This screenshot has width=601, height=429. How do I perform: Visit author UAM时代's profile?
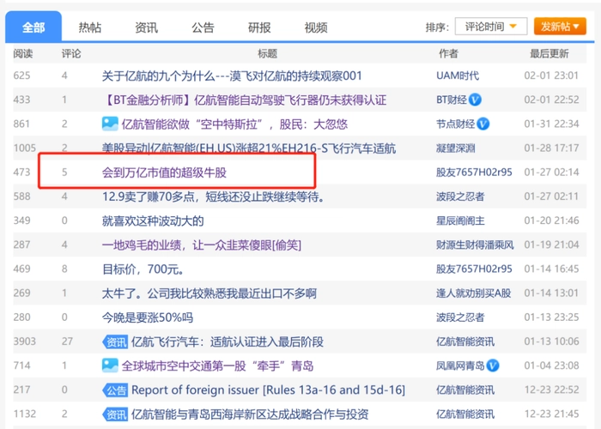coord(458,76)
